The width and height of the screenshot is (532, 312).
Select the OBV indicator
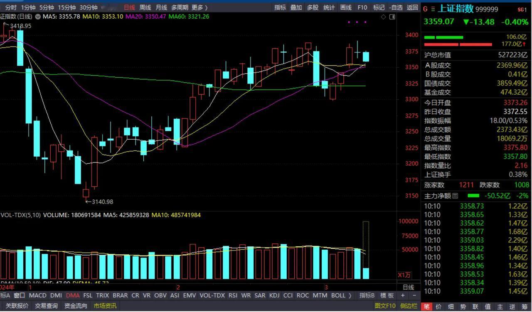pos(160,295)
